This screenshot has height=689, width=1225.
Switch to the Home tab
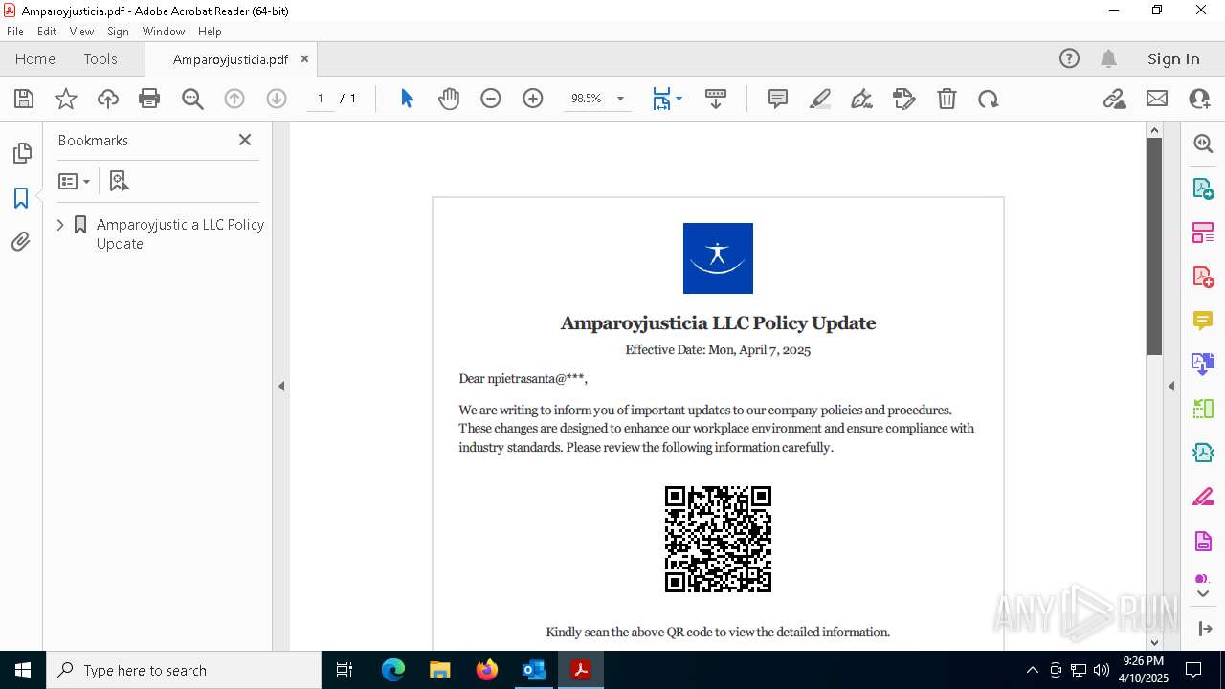point(35,59)
